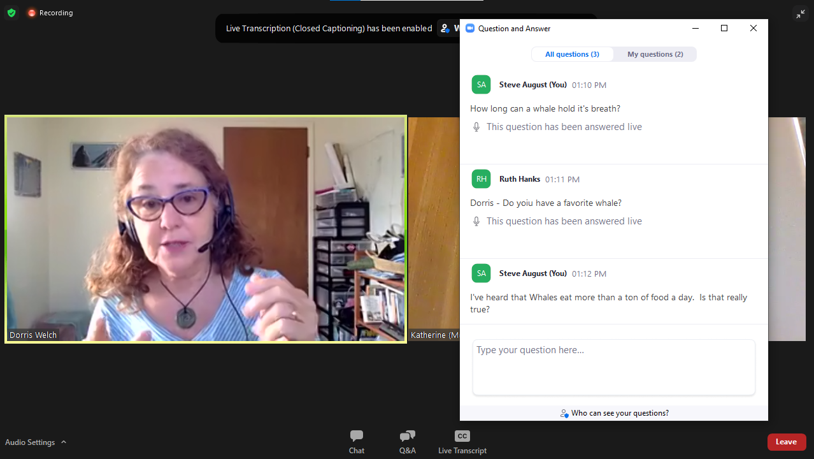814x459 pixels.
Task: Minimize the Question and Answer window
Action: [x=695, y=28]
